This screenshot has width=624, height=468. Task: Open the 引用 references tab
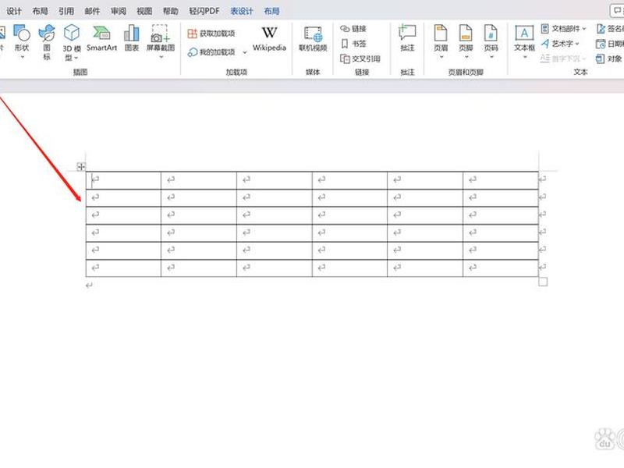pos(66,11)
